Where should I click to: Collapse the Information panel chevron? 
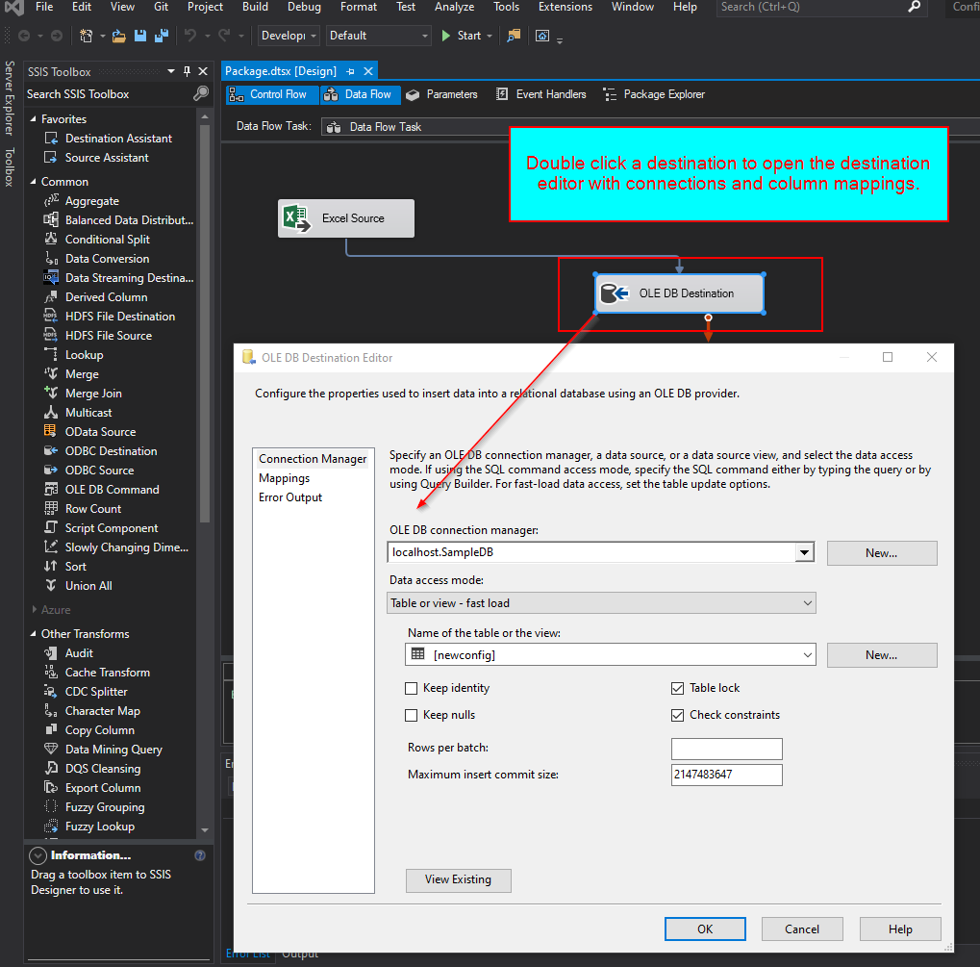(38, 855)
